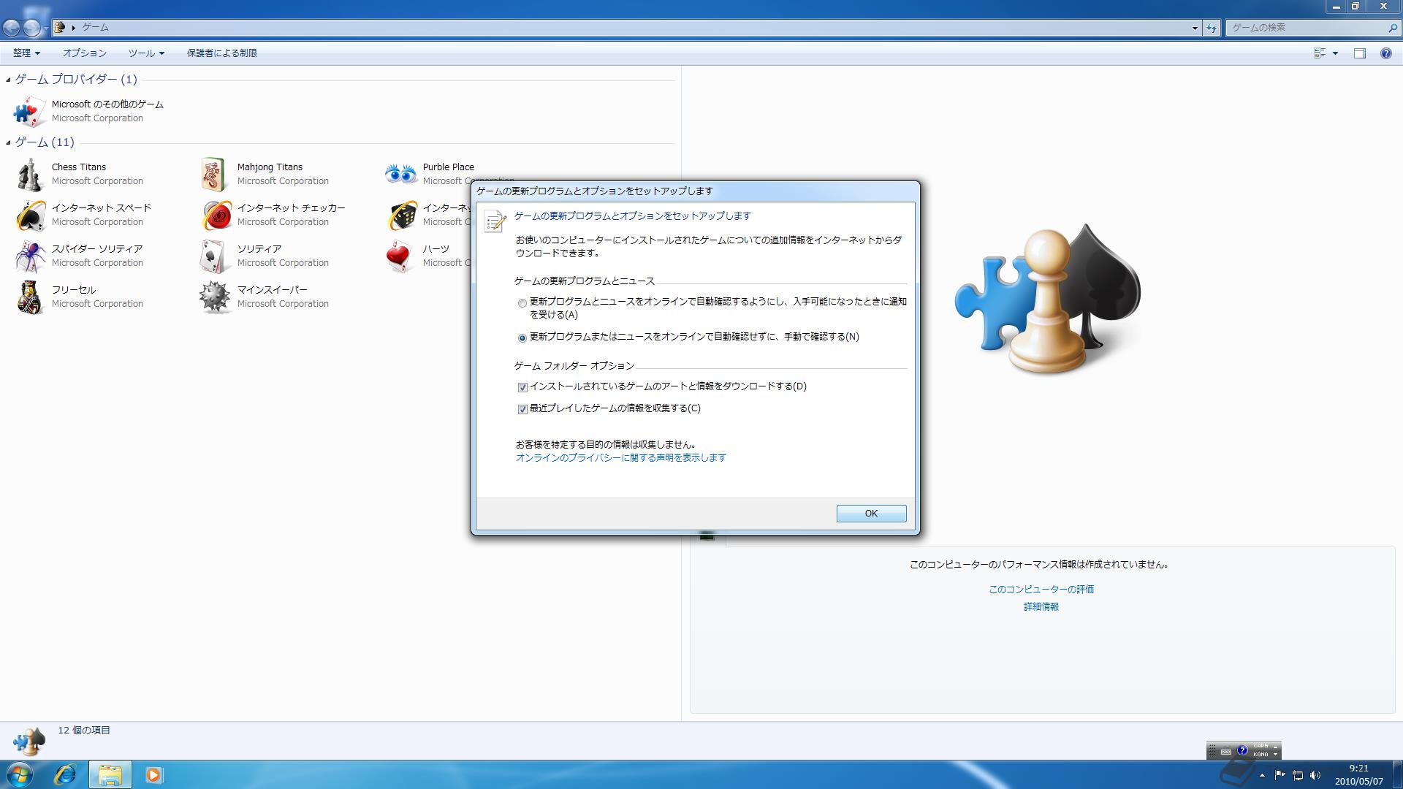Click the ゲーム breadcrumb in address bar

[x=95, y=27]
